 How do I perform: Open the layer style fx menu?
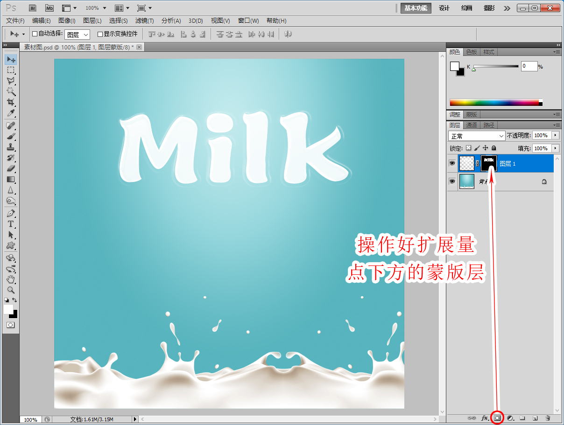coord(485,418)
